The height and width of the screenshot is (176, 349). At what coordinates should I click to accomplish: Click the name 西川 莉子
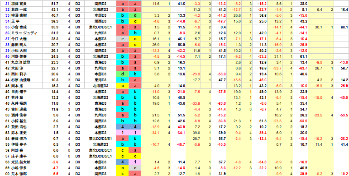(x=19, y=74)
